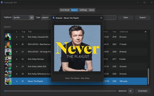
Task: Select RICK ASTLEY - All songs MIX title
Action: pyautogui.click(x=39, y=52)
